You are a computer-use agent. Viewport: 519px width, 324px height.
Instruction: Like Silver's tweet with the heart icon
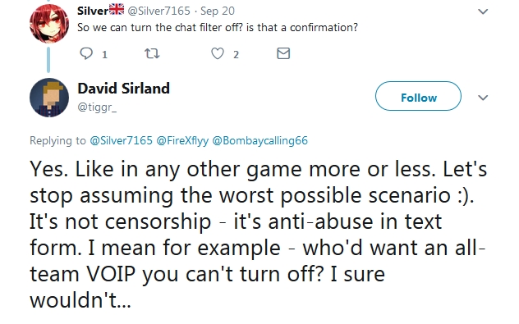pyautogui.click(x=218, y=53)
